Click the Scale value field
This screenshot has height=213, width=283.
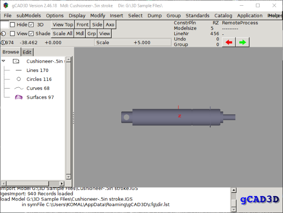133,42
